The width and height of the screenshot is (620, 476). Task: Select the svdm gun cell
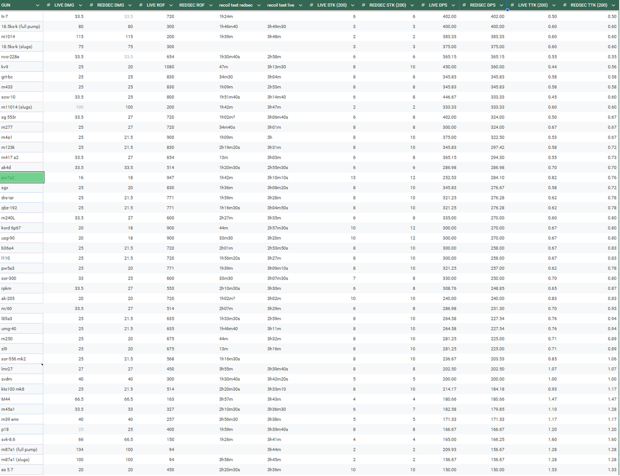(x=22, y=378)
